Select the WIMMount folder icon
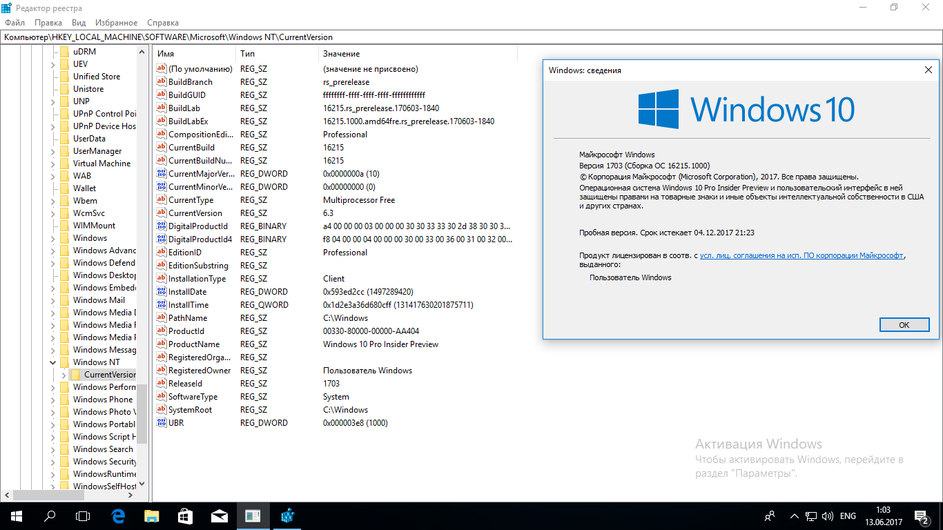Screen dimensions: 943x530 click(64, 226)
